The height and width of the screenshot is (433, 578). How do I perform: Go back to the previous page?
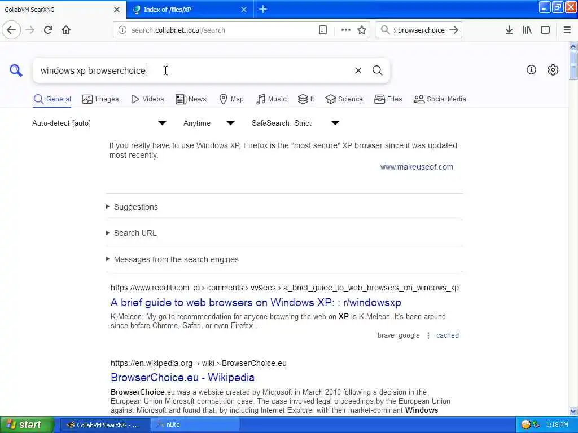coord(11,30)
